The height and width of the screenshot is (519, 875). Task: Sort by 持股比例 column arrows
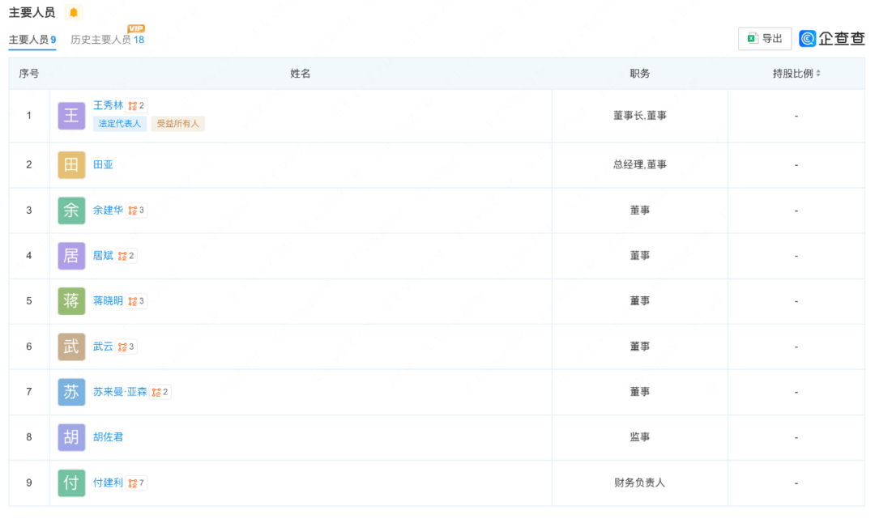(817, 74)
